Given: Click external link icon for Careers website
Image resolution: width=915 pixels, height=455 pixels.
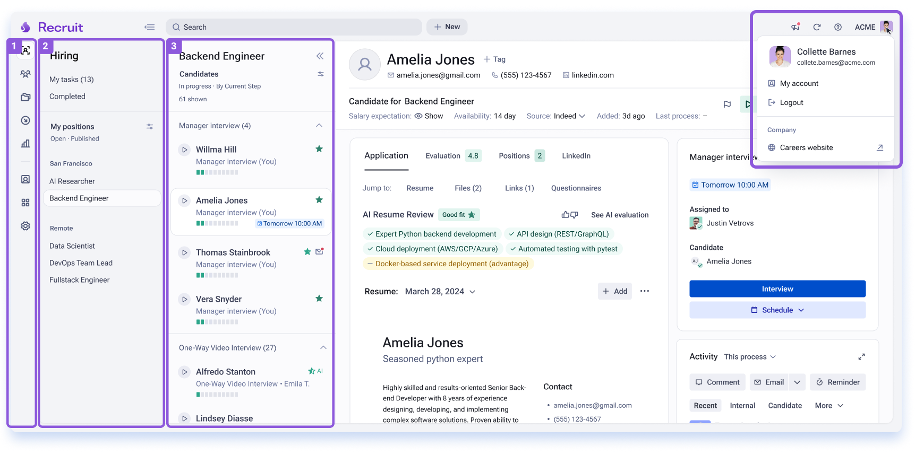Looking at the screenshot, I should (880, 148).
